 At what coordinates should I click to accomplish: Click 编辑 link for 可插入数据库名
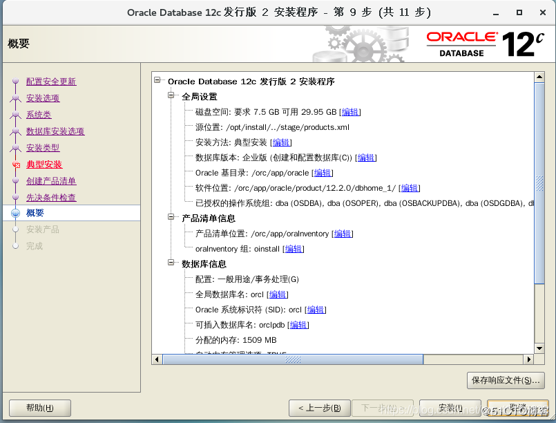click(x=298, y=325)
